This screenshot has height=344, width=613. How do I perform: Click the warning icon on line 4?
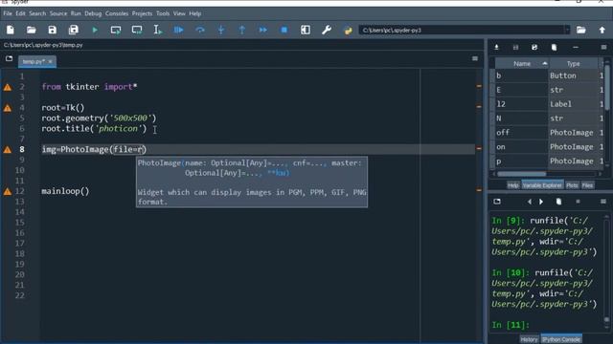(x=8, y=108)
